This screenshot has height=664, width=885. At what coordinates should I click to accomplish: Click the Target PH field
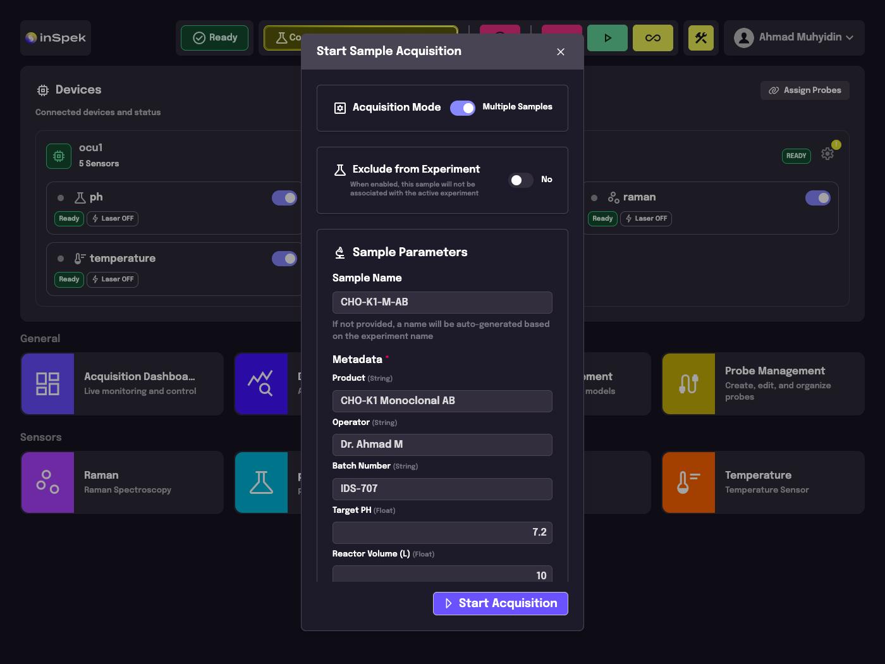point(442,532)
